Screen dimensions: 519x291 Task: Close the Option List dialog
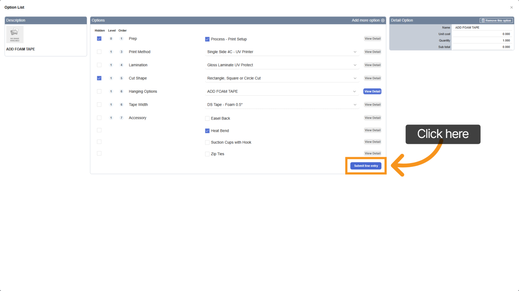(511, 7)
